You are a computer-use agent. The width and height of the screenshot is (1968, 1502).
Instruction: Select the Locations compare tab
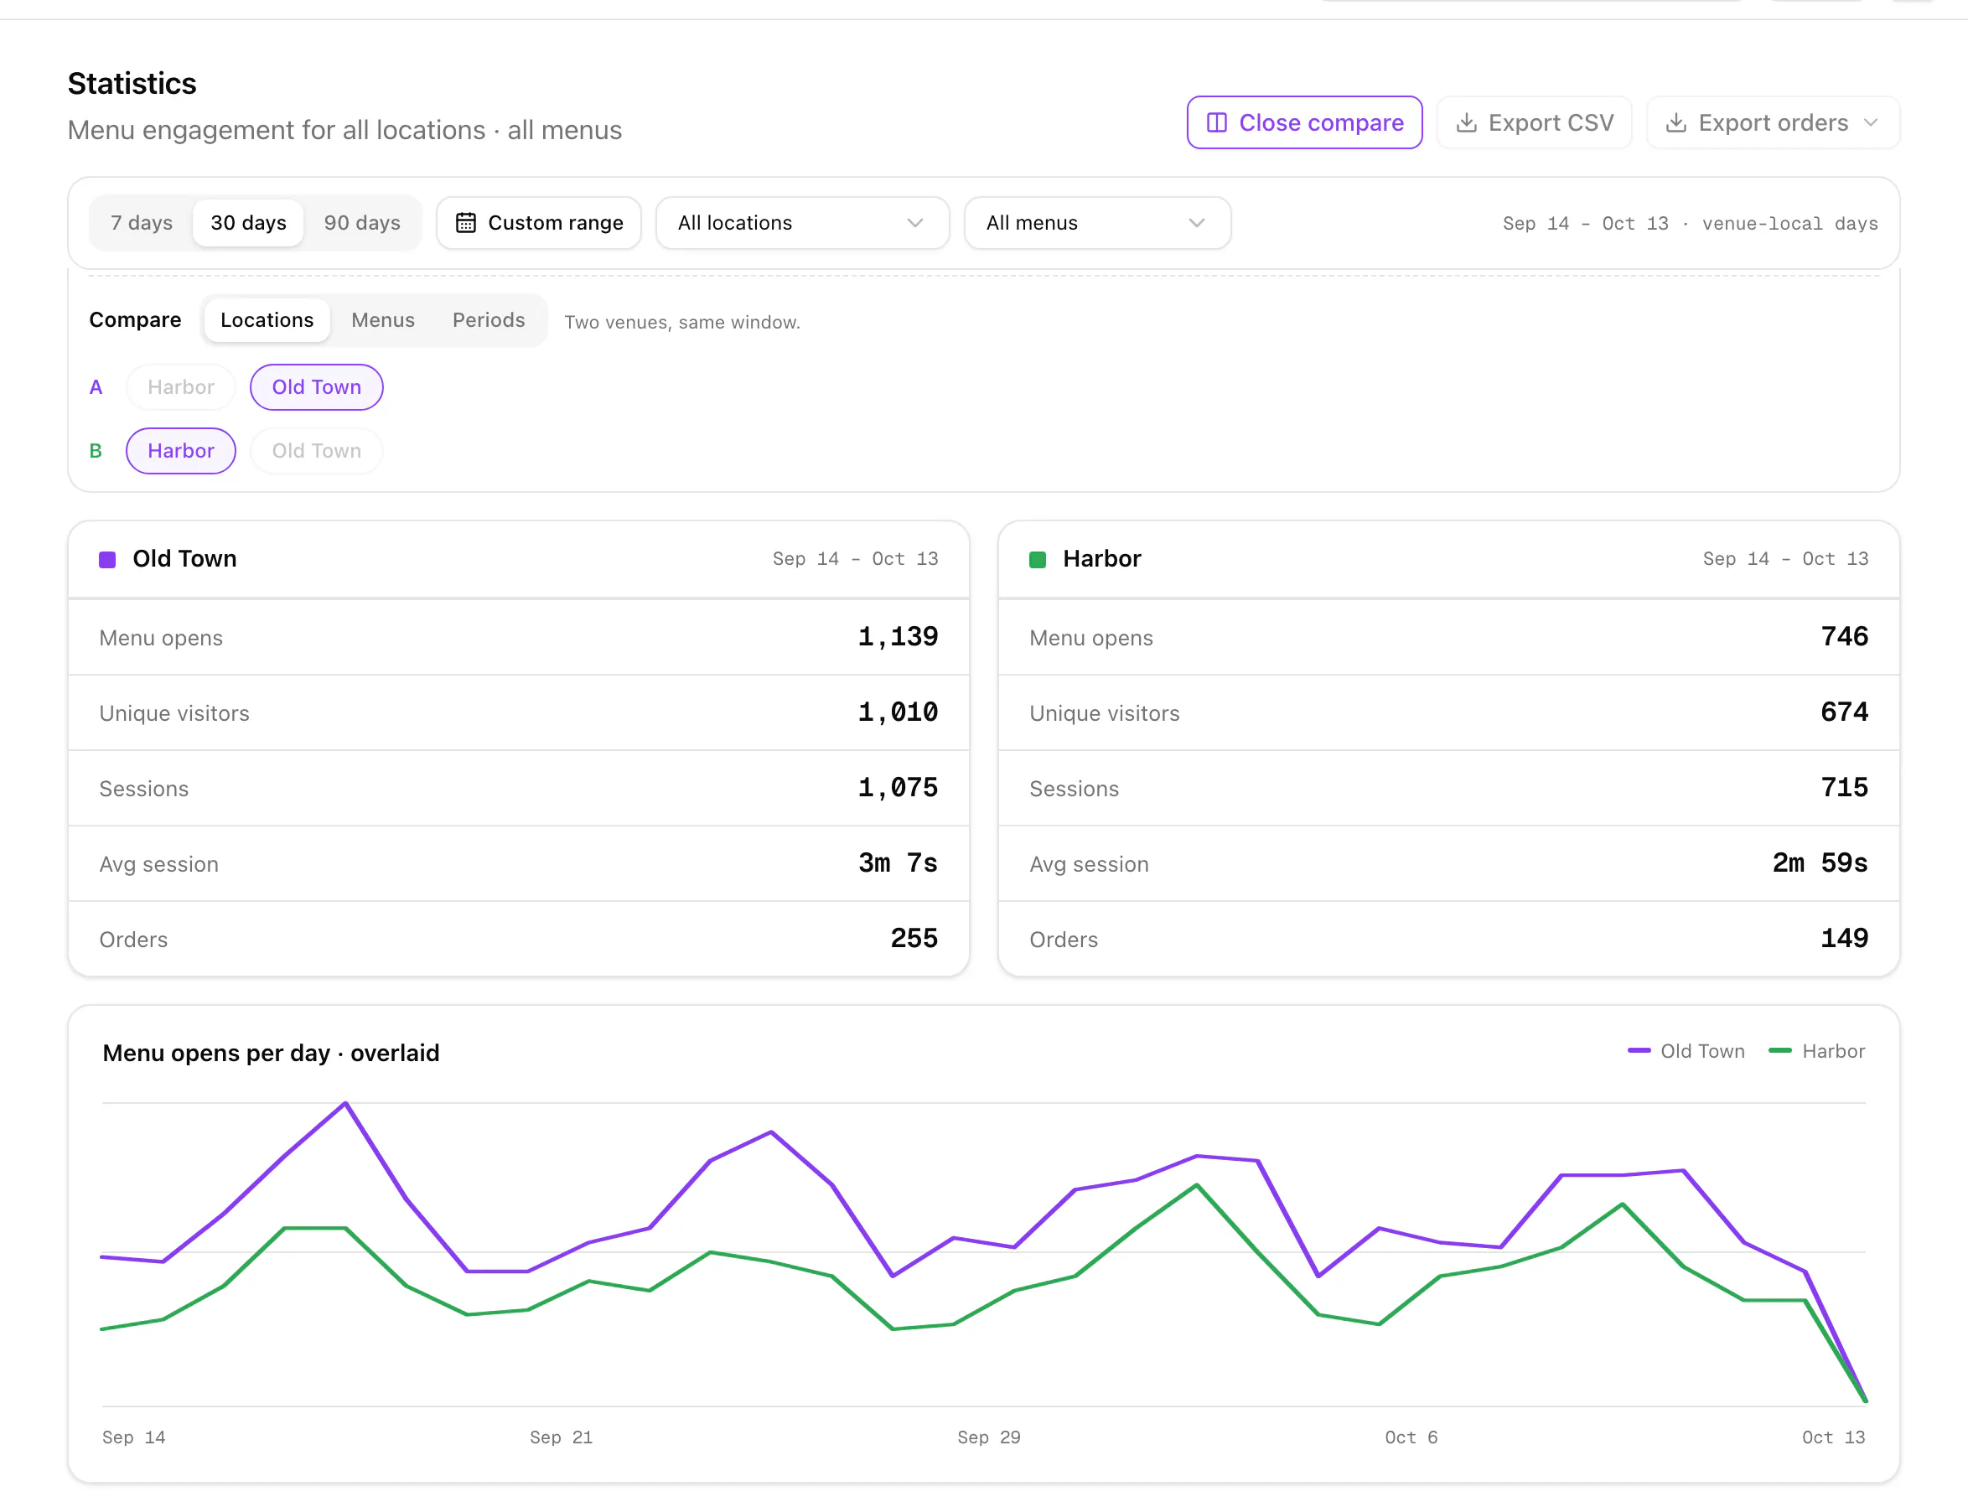267,320
